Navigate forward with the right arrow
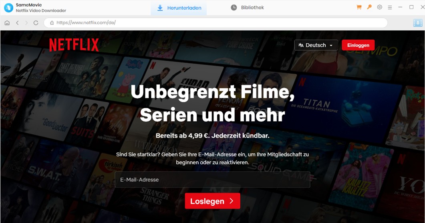Screen dimensions: 425x223 (26, 23)
